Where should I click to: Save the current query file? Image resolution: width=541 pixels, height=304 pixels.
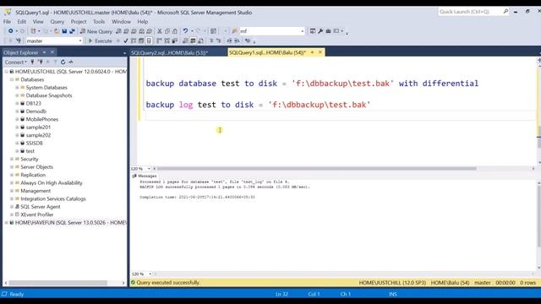coord(64,31)
